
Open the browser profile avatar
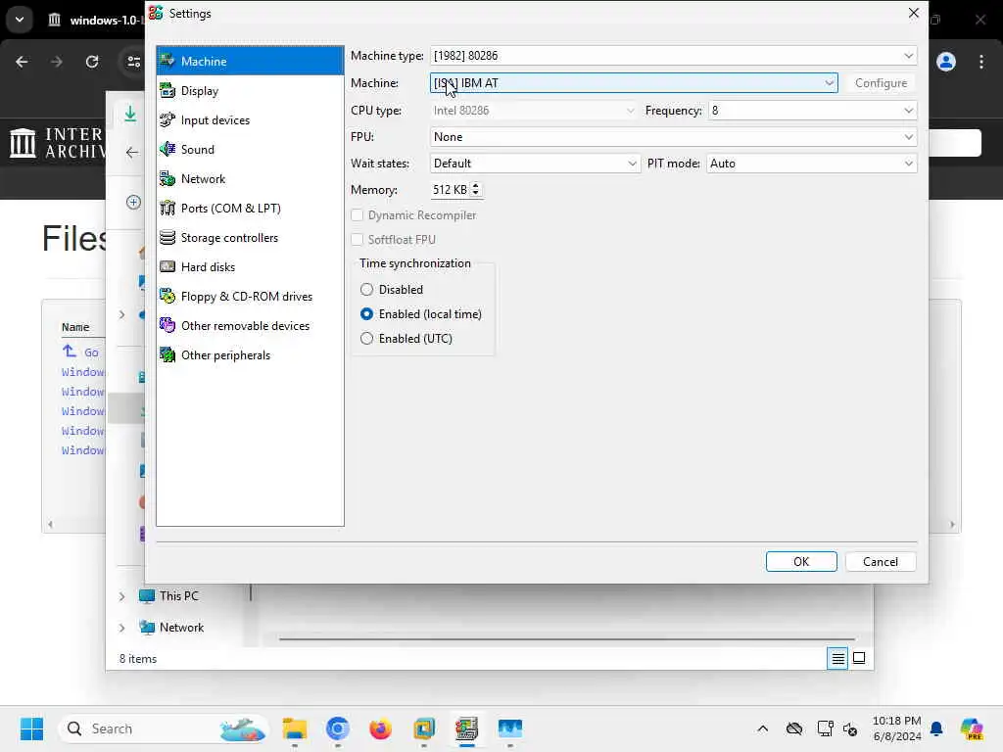tap(946, 62)
